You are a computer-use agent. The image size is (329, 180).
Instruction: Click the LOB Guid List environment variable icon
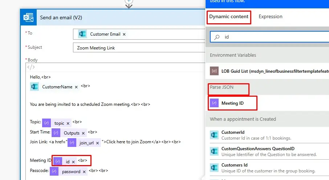(214, 71)
